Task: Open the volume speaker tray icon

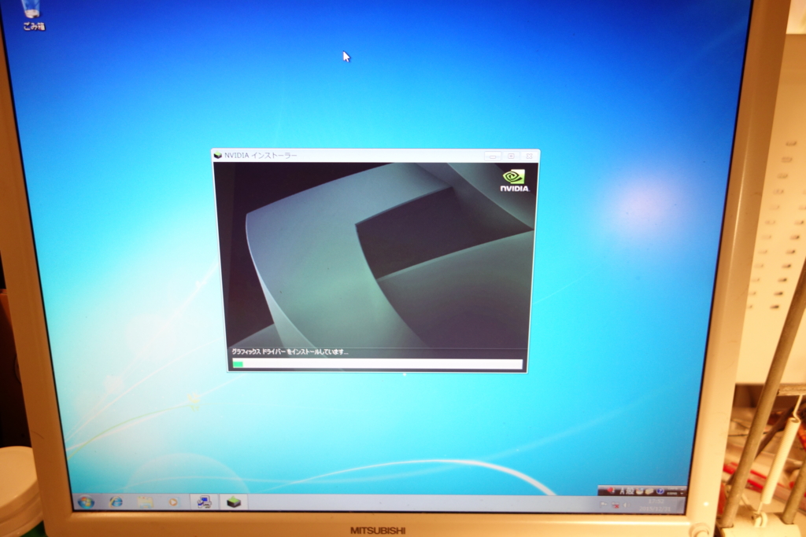Action: [626, 505]
